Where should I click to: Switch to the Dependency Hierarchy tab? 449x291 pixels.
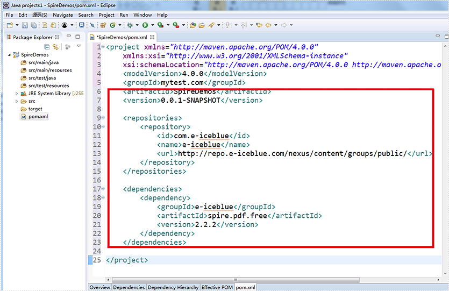(173, 287)
